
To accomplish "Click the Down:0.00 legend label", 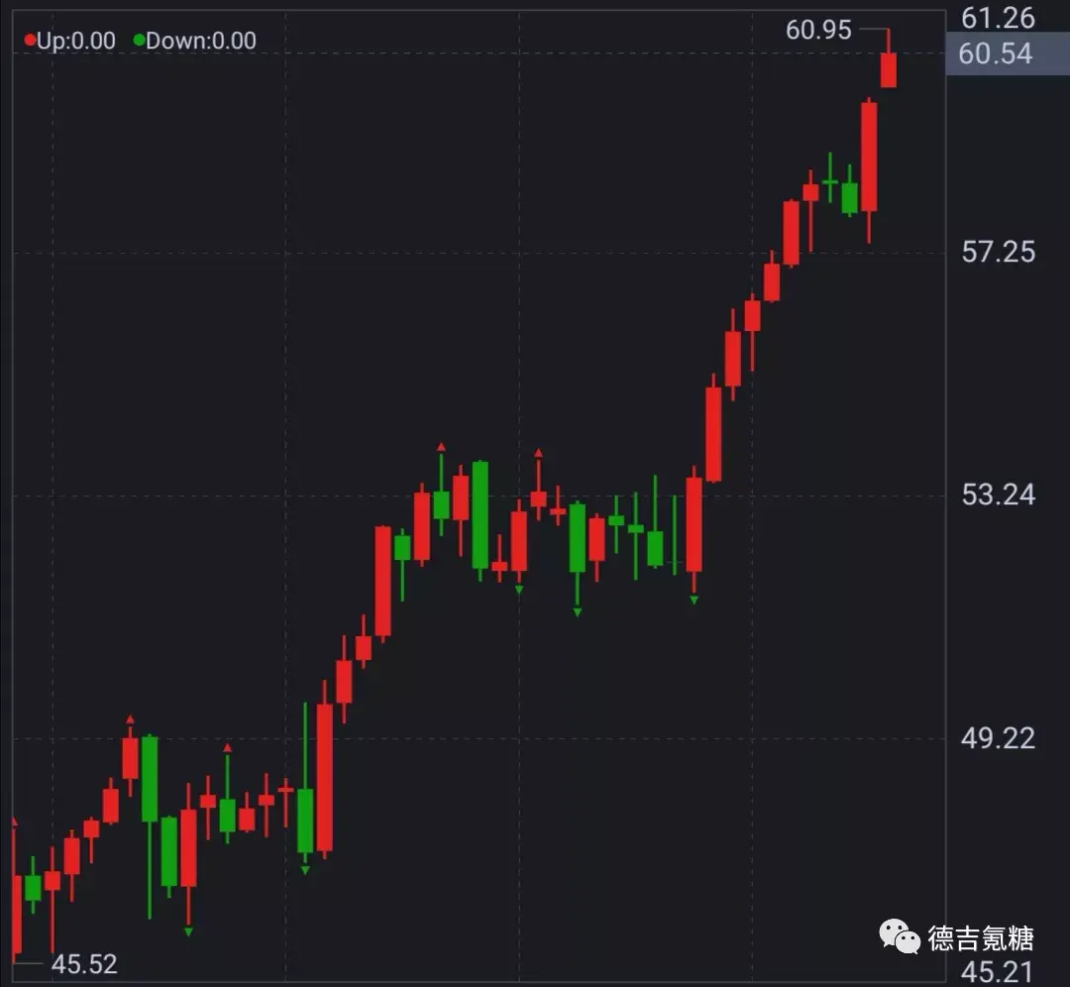I will pos(200,41).
